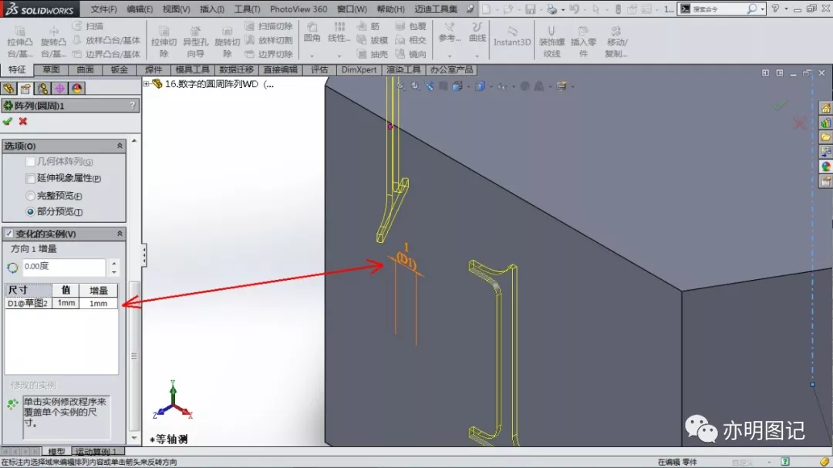
Task: Switch to the 运动算例 1 bottom tab
Action: pos(96,452)
